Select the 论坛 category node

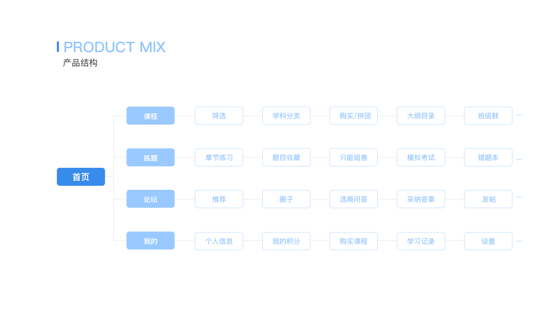point(151,199)
